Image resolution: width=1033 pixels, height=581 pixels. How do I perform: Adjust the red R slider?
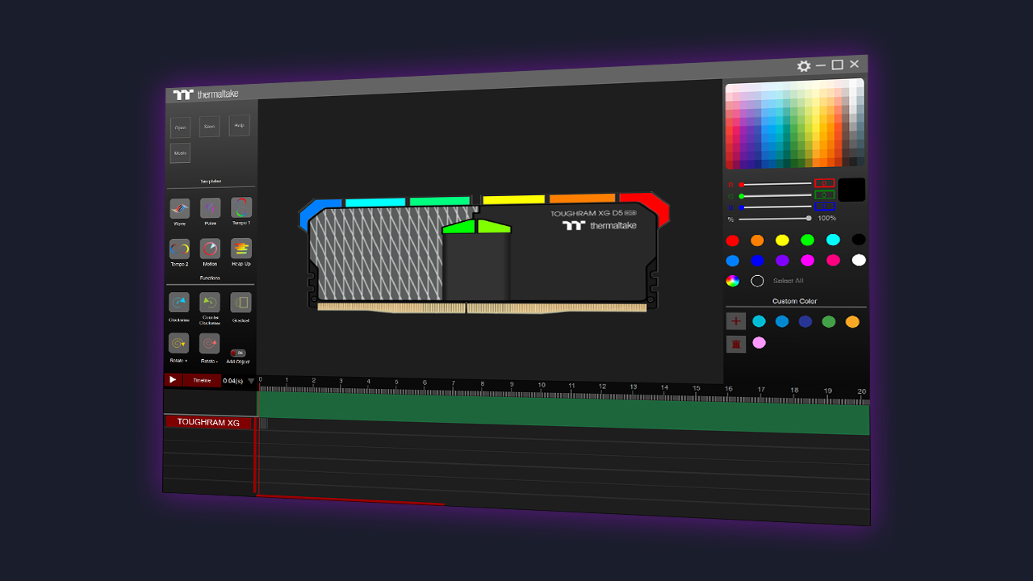pos(776,184)
